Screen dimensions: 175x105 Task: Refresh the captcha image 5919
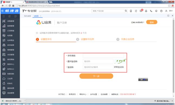coord(120,61)
